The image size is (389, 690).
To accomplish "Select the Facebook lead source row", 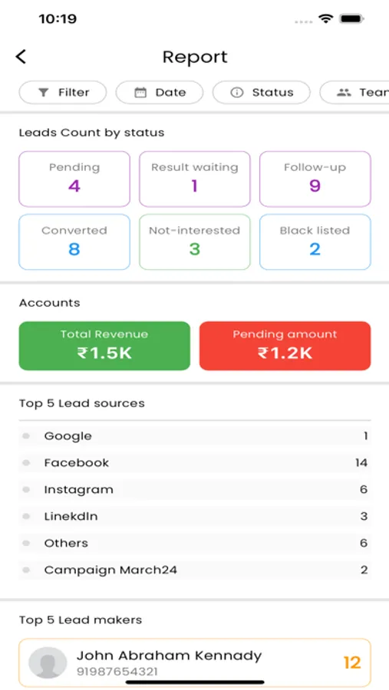I will pyautogui.click(x=195, y=463).
